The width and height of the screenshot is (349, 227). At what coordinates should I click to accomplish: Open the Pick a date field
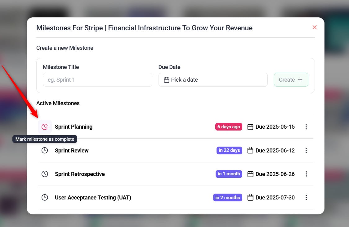pyautogui.click(x=213, y=80)
